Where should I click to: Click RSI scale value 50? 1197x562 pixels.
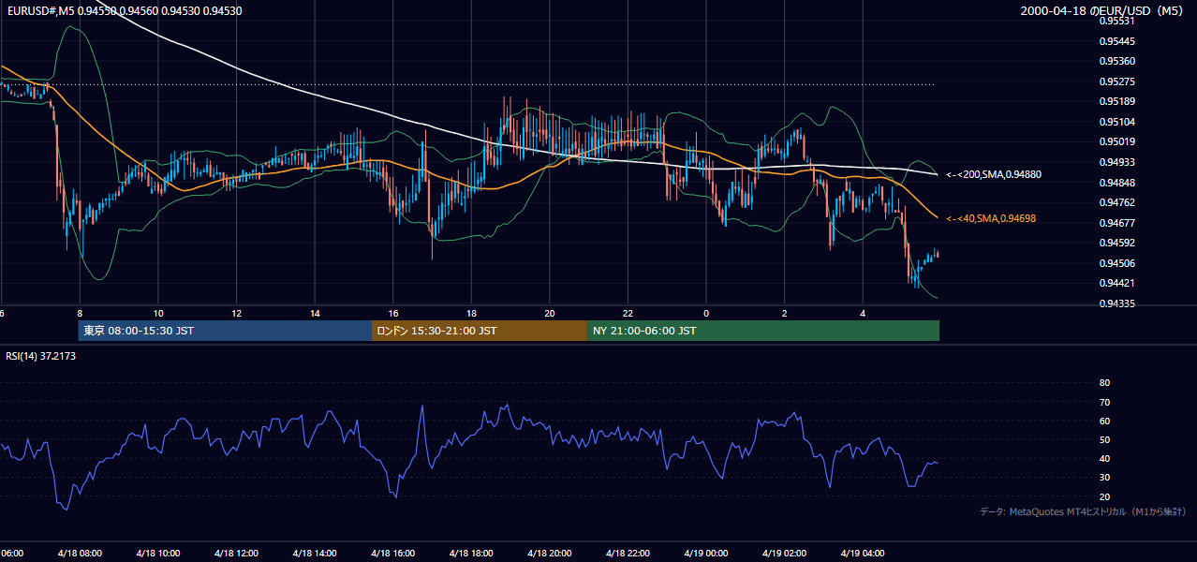1104,439
